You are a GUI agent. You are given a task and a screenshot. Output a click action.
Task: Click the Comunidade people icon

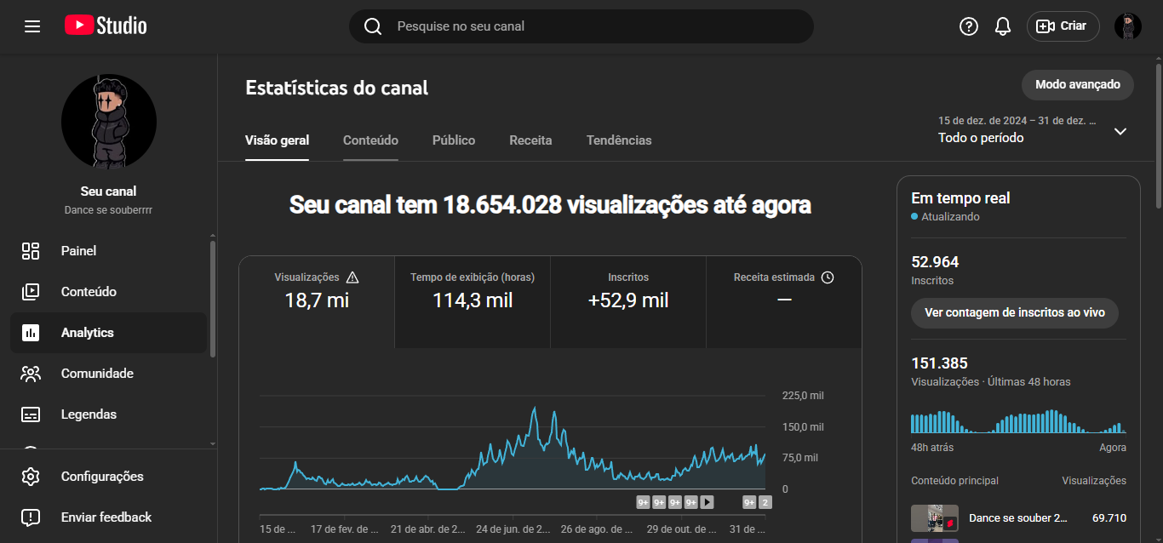click(31, 374)
